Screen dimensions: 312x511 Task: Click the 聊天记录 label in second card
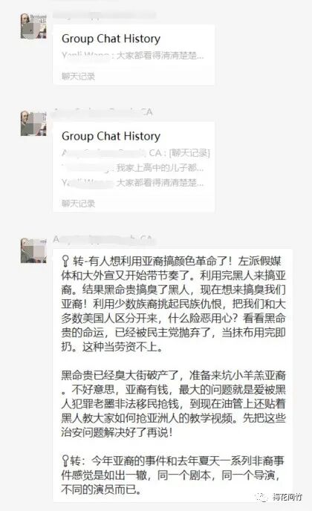(x=78, y=204)
